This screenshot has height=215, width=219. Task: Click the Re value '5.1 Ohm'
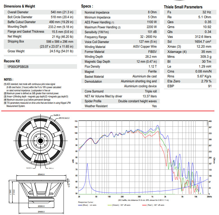point(205,17)
